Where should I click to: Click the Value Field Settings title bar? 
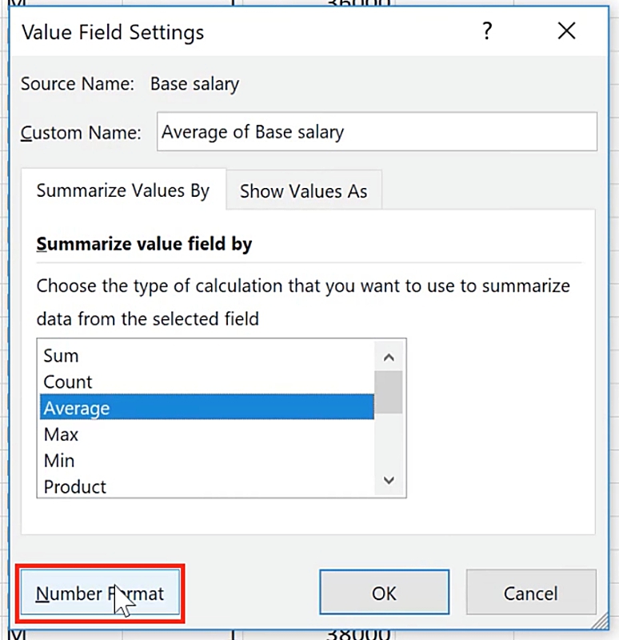240,32
